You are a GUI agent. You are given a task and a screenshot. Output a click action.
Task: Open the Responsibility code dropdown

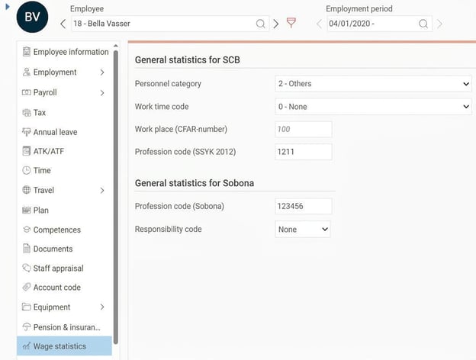tap(303, 229)
